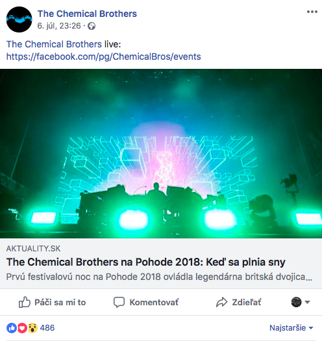This screenshot has width=322, height=341.
Task: Click The Chemical Brothers profile avatar
Action: (x=19, y=19)
